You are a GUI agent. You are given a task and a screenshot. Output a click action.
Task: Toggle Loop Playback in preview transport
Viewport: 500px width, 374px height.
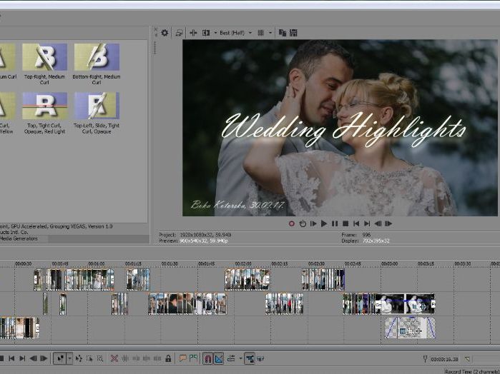(x=303, y=224)
